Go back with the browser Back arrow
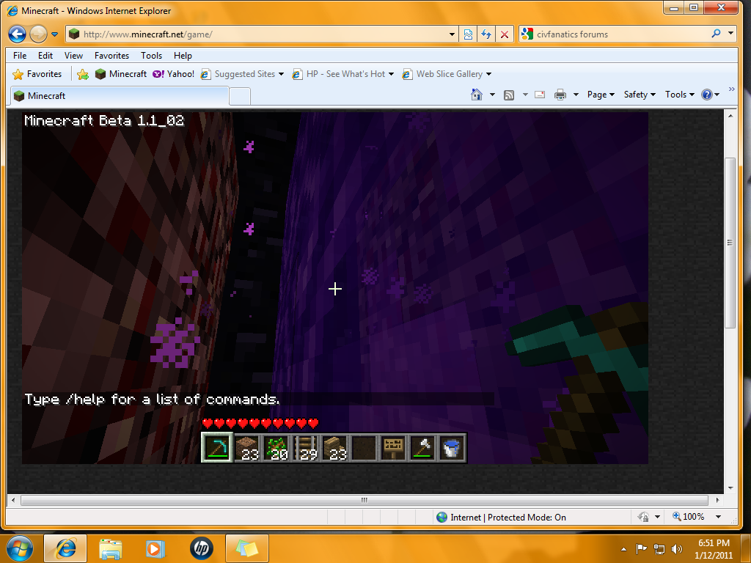The image size is (751, 563). [x=18, y=34]
